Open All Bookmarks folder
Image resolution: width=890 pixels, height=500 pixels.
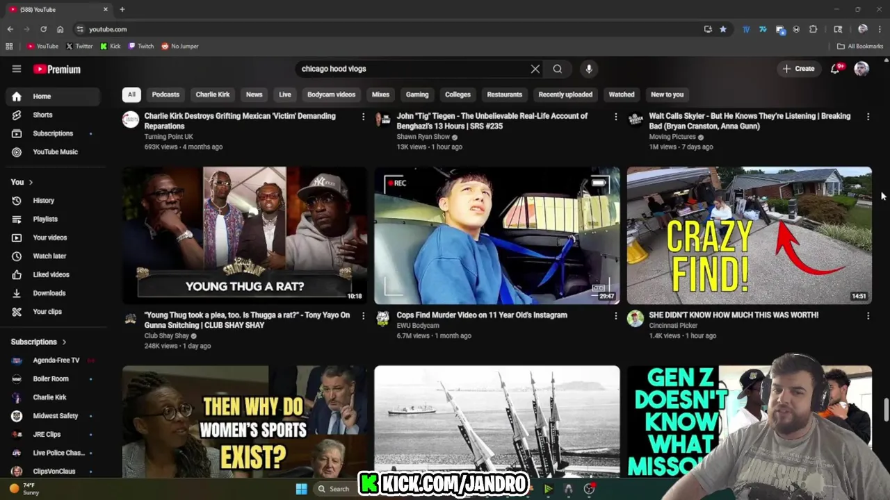[x=860, y=46]
